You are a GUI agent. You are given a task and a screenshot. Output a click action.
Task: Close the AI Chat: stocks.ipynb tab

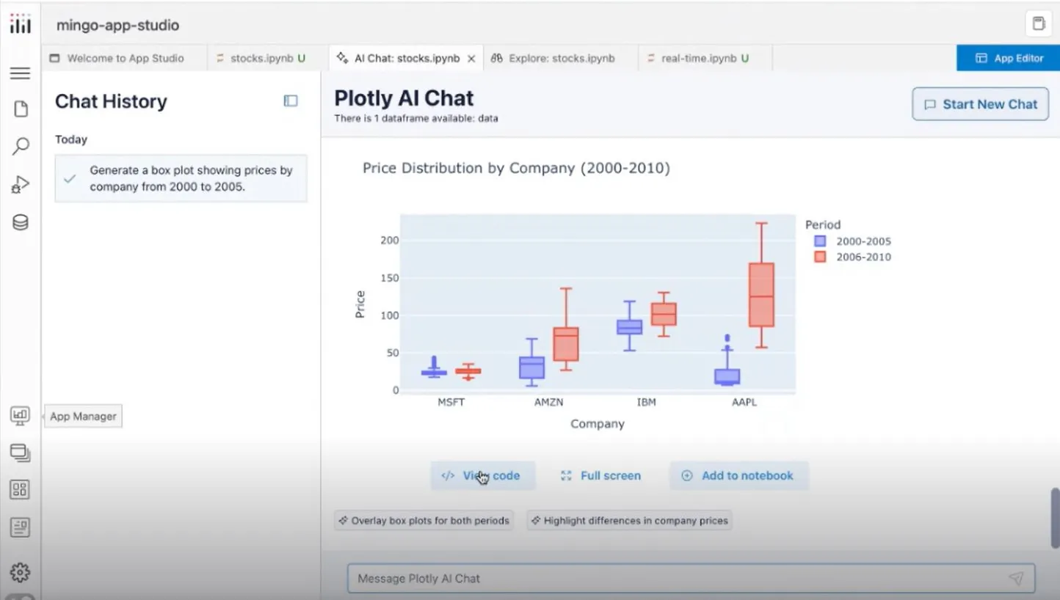click(x=471, y=59)
